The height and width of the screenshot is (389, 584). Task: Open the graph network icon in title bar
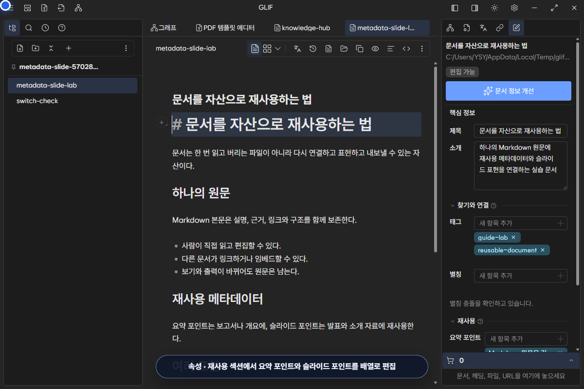78,8
